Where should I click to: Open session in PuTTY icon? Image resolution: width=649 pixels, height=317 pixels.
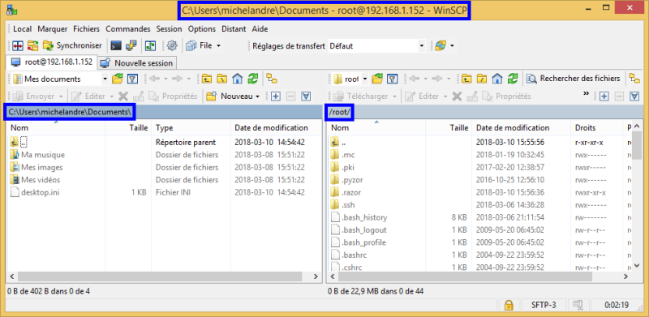131,46
